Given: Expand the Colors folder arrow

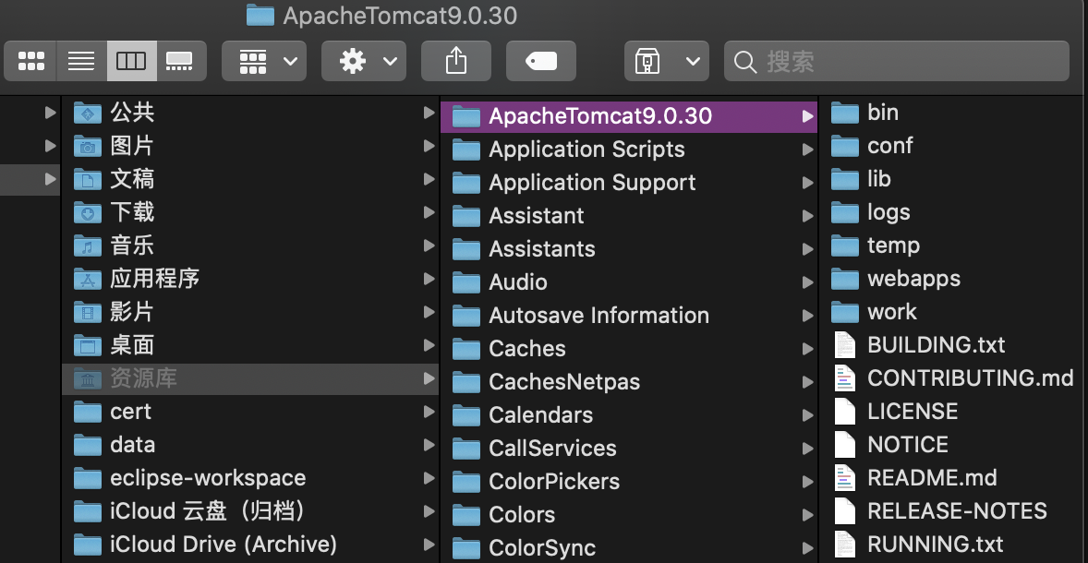Looking at the screenshot, I should [807, 515].
